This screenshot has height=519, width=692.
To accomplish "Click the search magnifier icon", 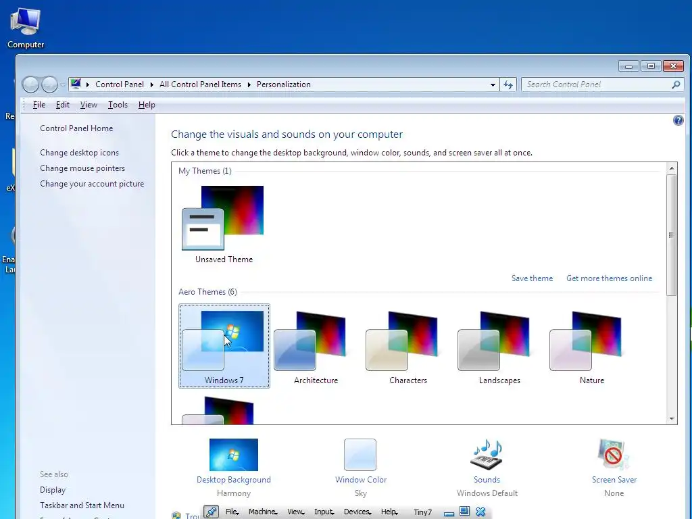I will pyautogui.click(x=676, y=84).
